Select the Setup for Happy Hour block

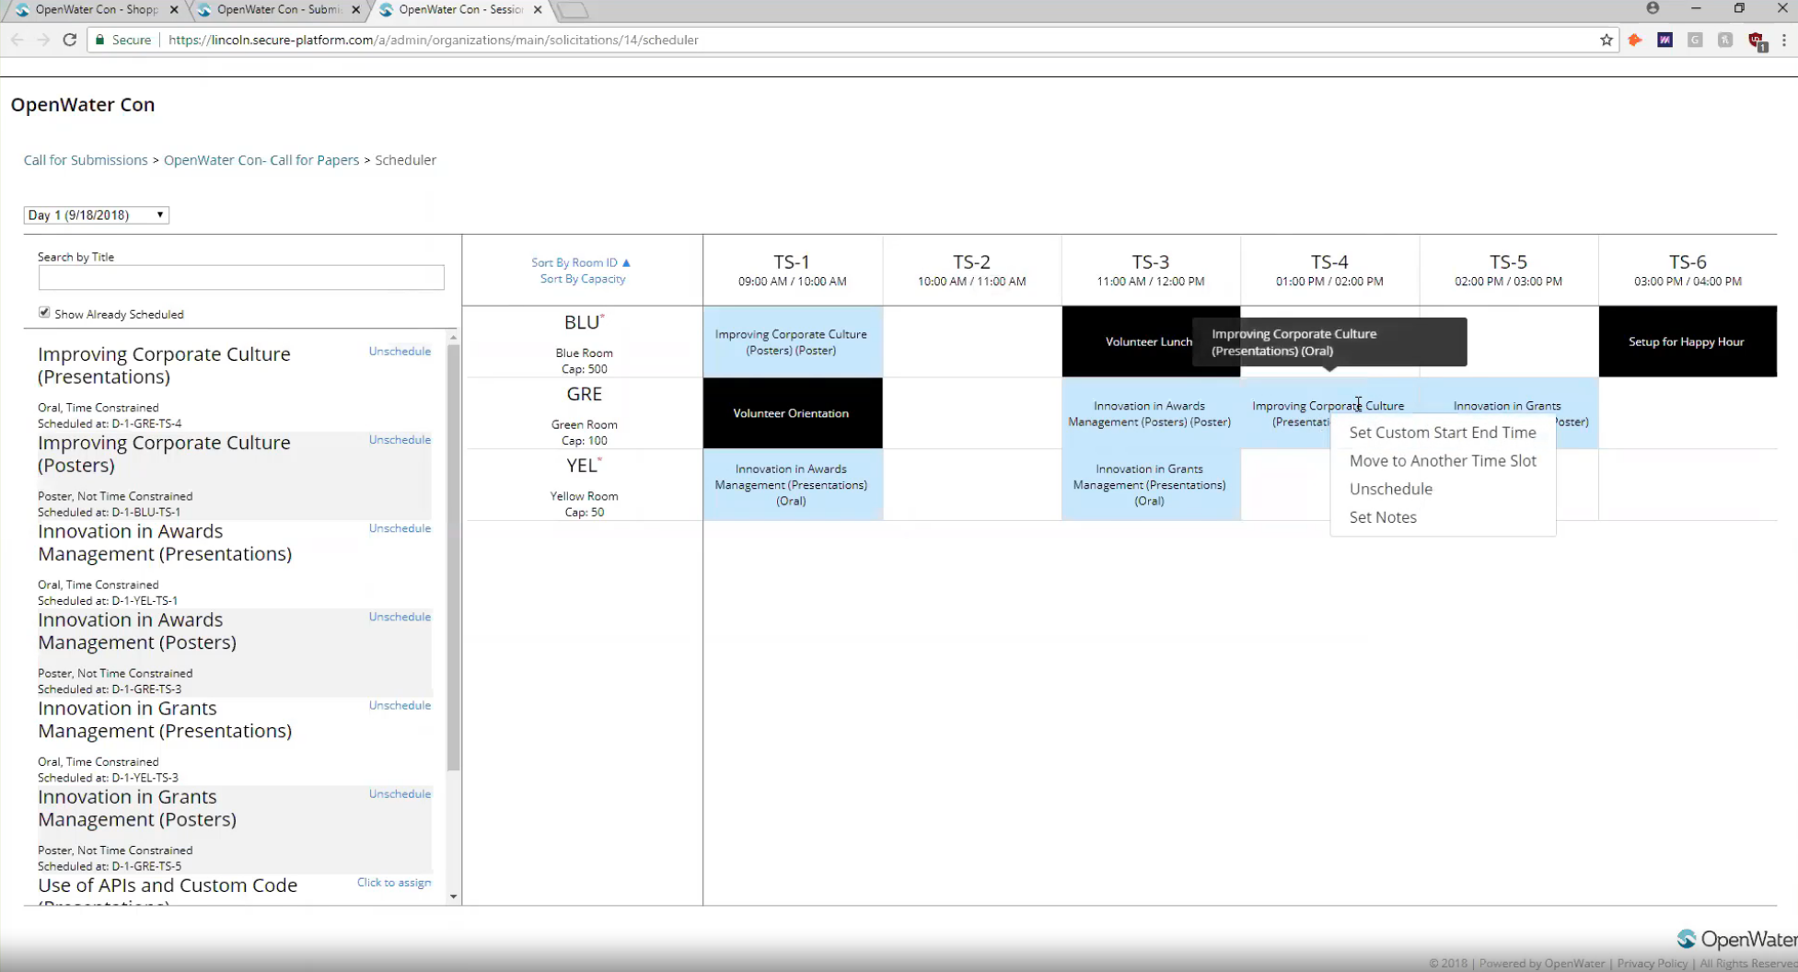(1688, 341)
